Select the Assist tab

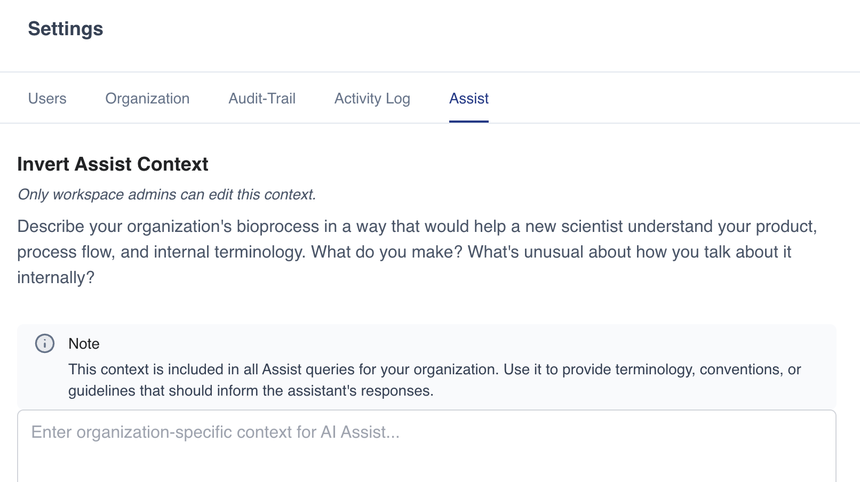pos(469,99)
